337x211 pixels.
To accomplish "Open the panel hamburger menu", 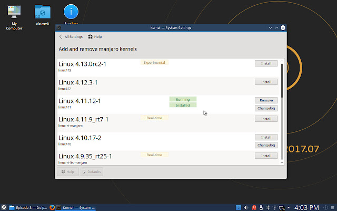I will coord(333,207).
